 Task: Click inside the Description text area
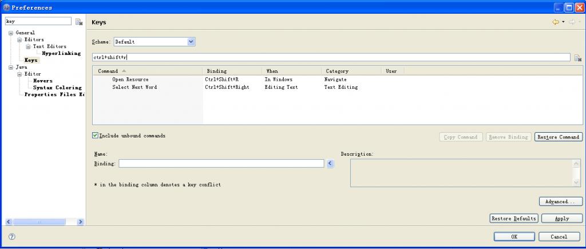(x=462, y=173)
